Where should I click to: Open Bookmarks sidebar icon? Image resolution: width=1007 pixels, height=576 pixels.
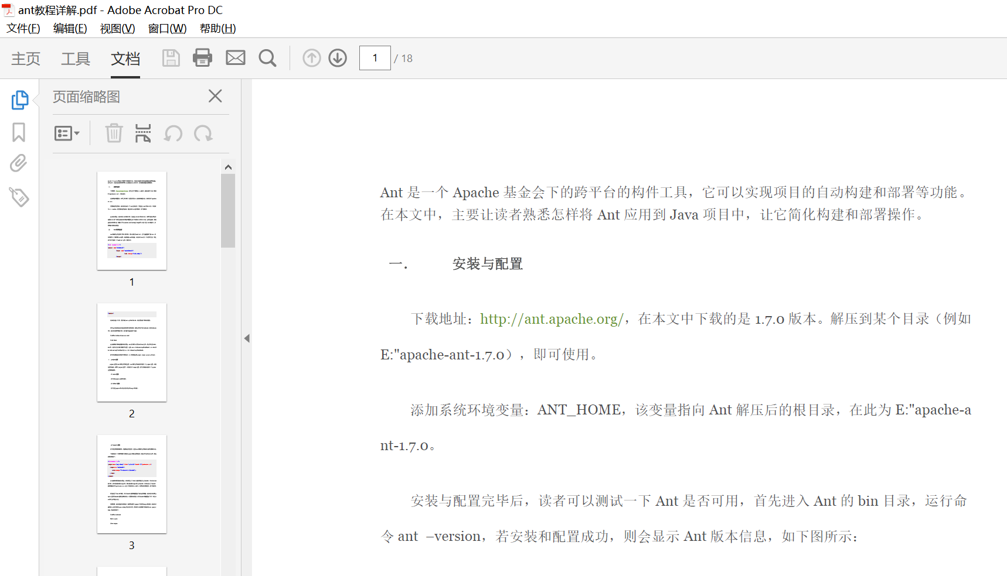[x=19, y=132]
